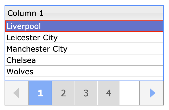Pick the Chelsea row

[x=84, y=60]
